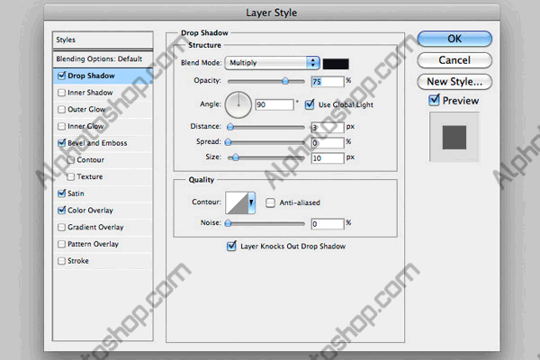This screenshot has width=540, height=360.
Task: Uncheck Layer Knocks Out Drop Shadow
Action: pyautogui.click(x=231, y=246)
